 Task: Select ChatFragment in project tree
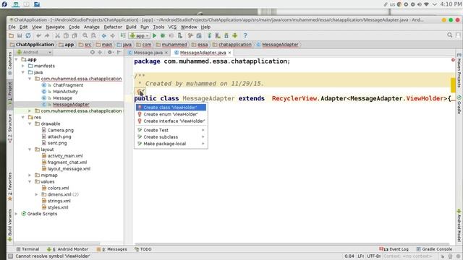point(68,85)
